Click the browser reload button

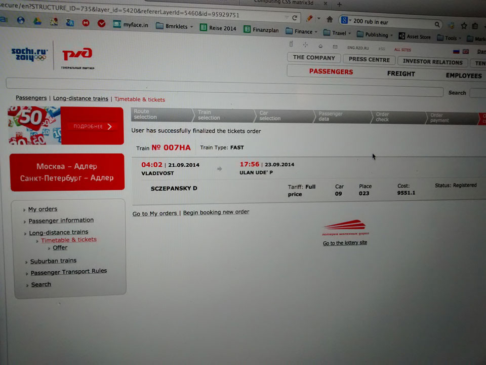coord(295,18)
